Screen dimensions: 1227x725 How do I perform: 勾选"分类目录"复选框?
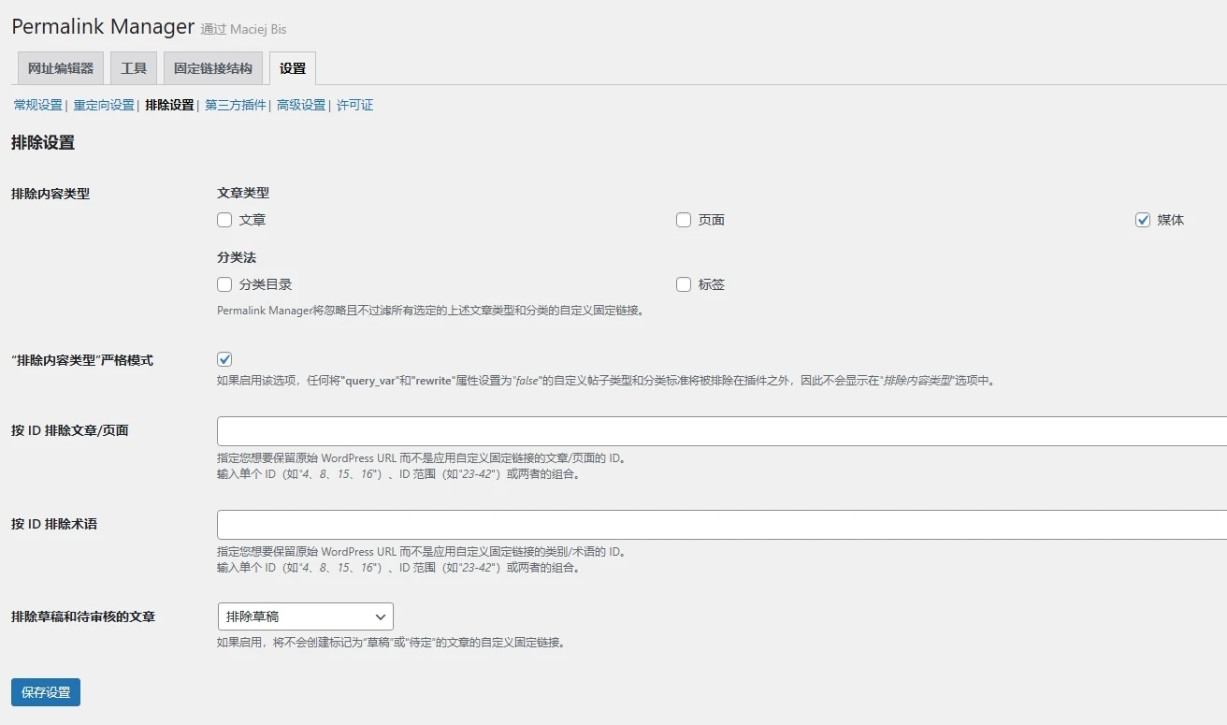click(x=224, y=283)
